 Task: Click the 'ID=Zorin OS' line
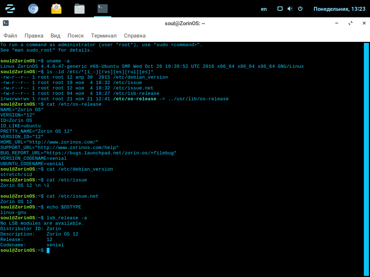tap(16, 120)
